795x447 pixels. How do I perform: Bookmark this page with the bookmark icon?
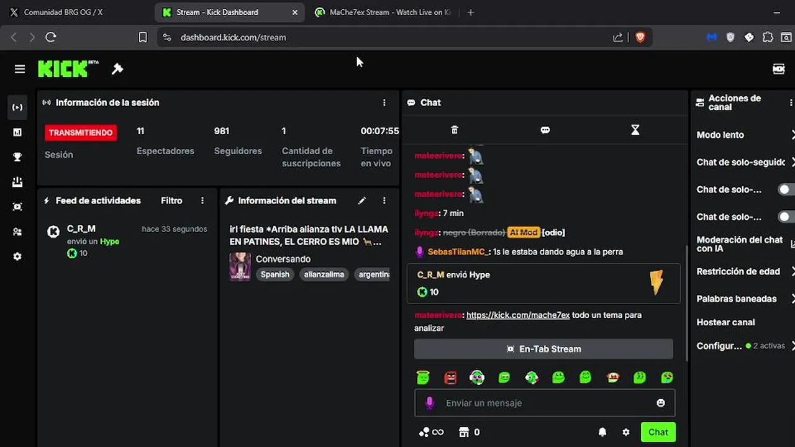[143, 37]
